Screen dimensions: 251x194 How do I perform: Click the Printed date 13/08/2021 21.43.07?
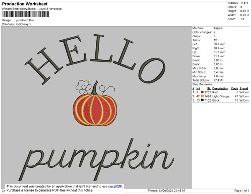172,191
